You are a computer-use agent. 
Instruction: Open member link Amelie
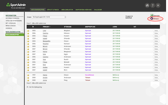click(x=45, y=78)
